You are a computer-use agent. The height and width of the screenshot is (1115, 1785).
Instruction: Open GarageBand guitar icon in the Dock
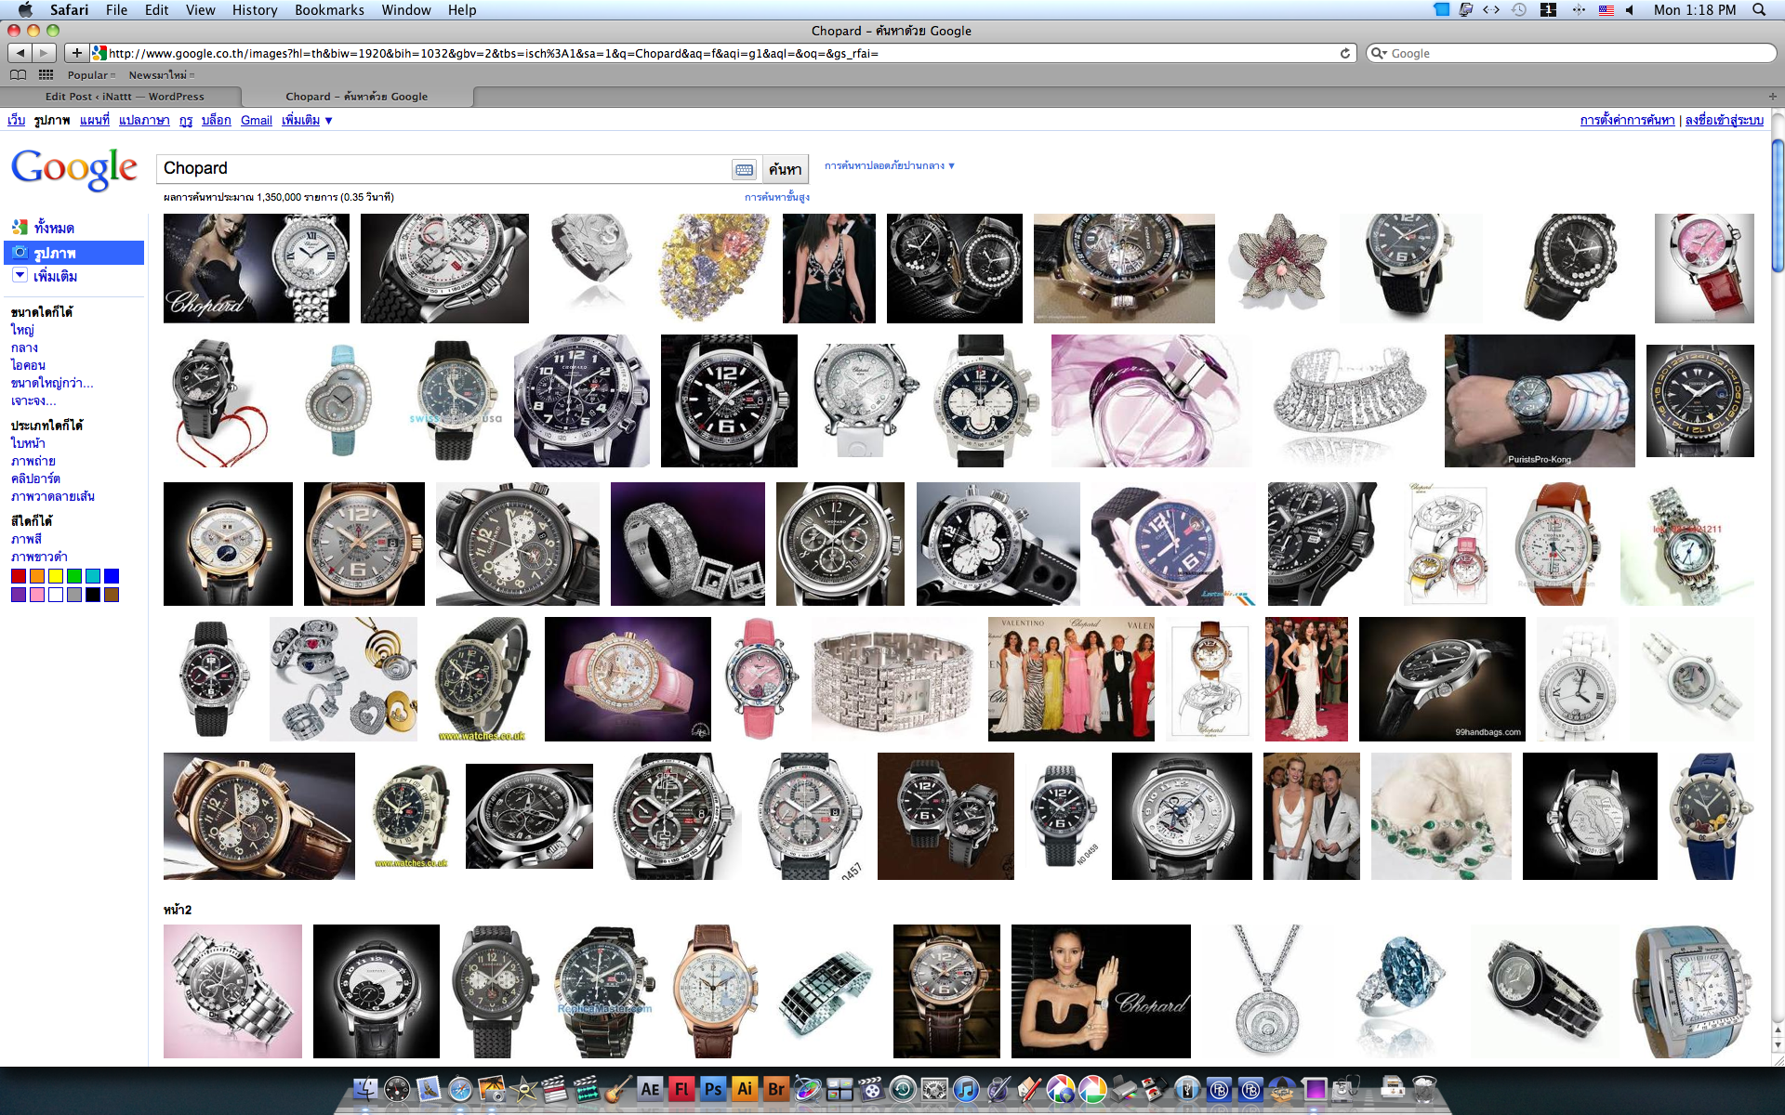[x=618, y=1089]
